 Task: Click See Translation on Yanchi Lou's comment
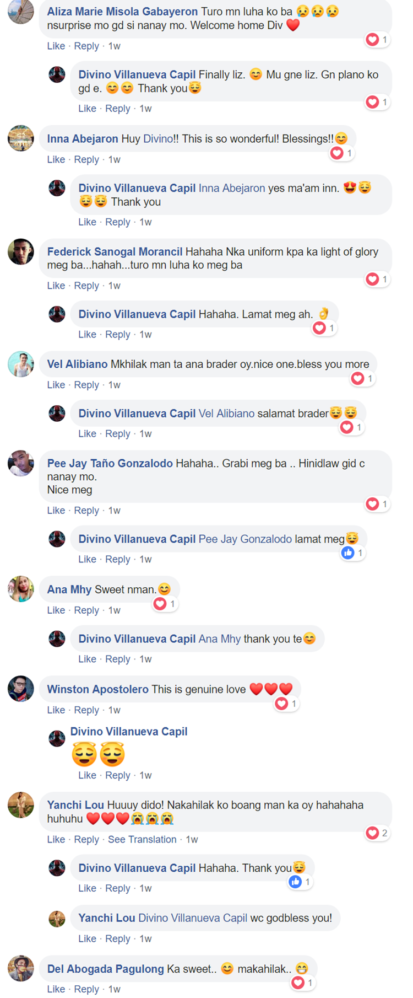[142, 839]
